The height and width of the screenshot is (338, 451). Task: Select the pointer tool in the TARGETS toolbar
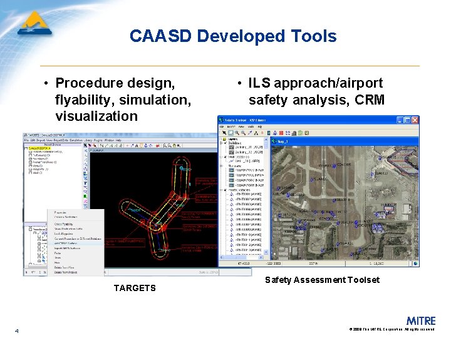[x=85, y=145]
